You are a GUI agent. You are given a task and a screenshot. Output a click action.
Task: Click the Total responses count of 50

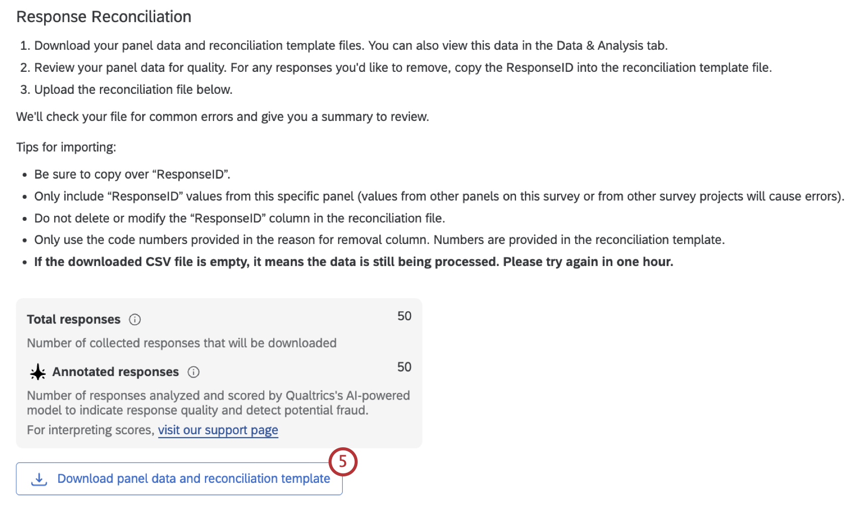tap(404, 316)
